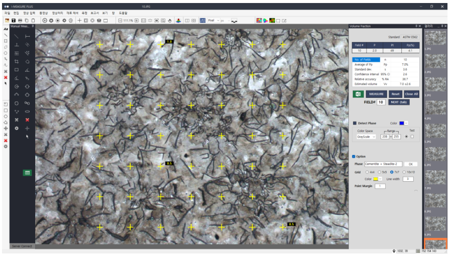Open the color pyramid histogram icon
This screenshot has height=256, width=451.
pyautogui.click(x=178, y=21)
